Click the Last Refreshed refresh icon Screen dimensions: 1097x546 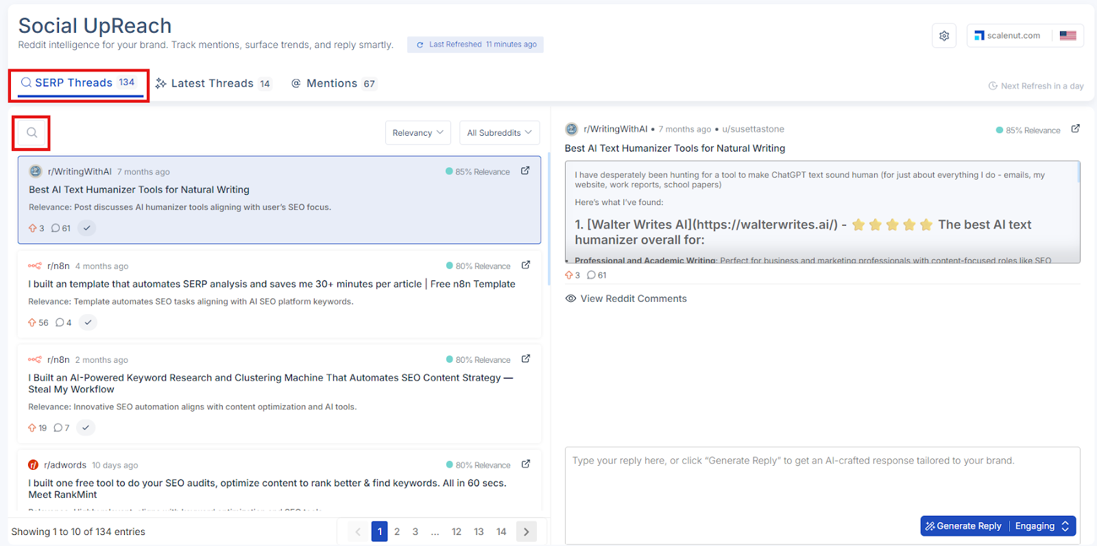pos(420,45)
